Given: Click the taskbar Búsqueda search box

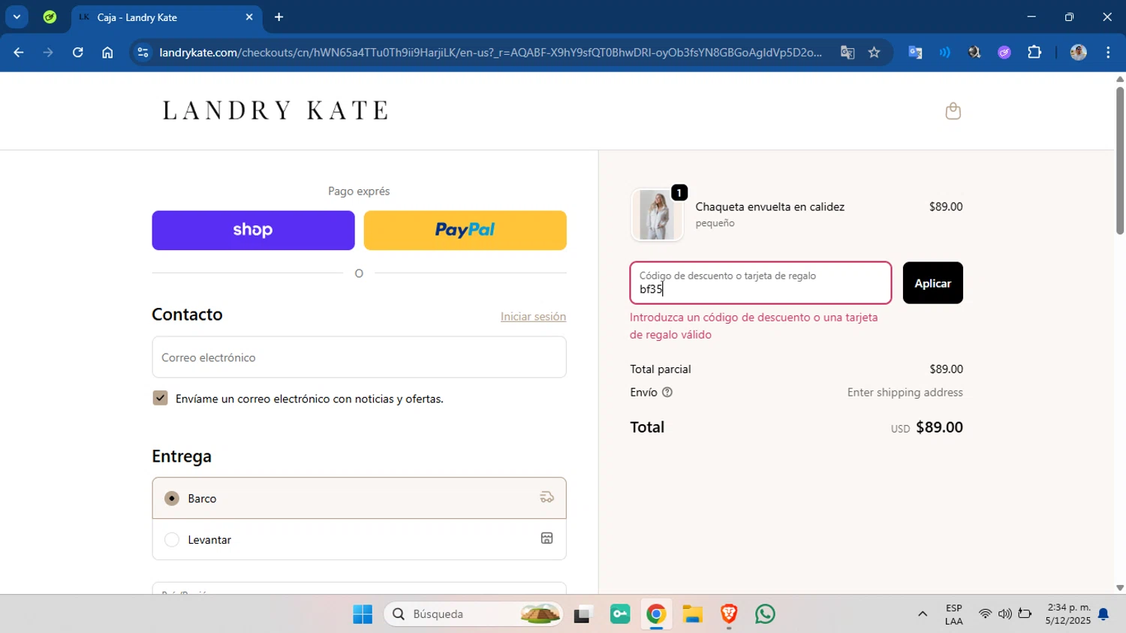Looking at the screenshot, I should click(x=473, y=614).
